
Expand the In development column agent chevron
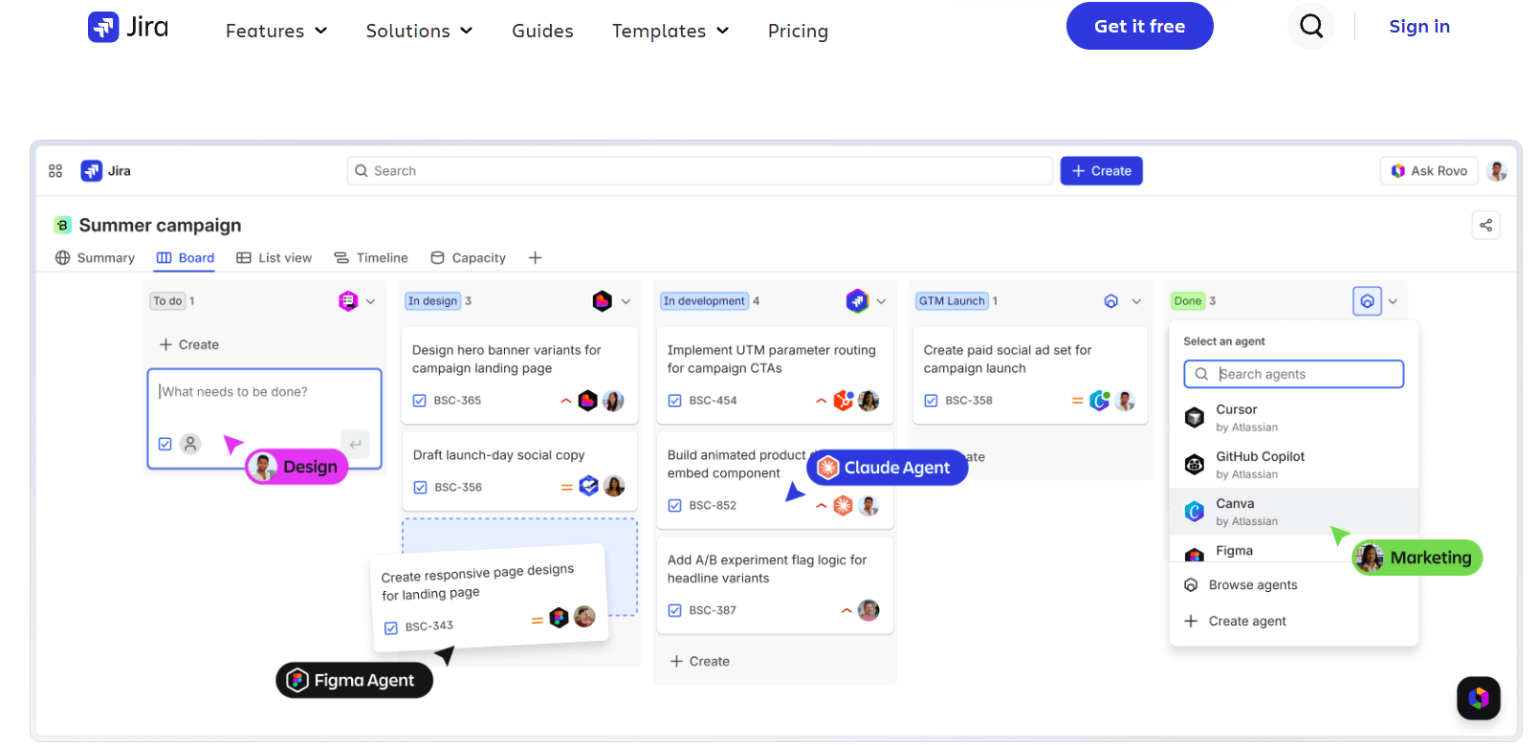[x=881, y=301]
